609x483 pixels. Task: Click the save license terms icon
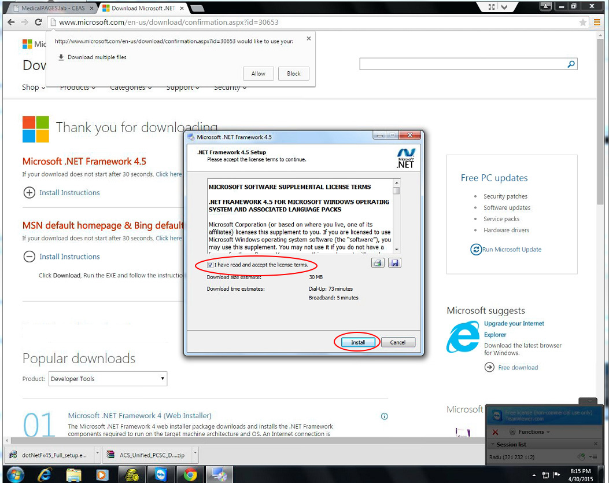[x=394, y=263]
